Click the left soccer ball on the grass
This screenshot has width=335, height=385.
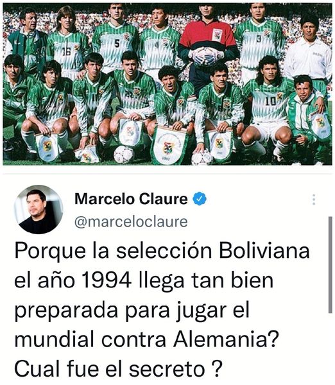coord(123,154)
